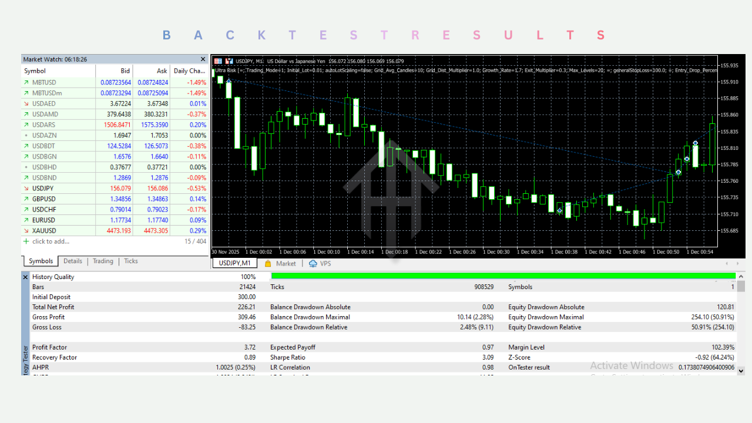Image resolution: width=752 pixels, height=423 pixels.
Task: Switch to the Ticks tab
Action: [x=130, y=261]
